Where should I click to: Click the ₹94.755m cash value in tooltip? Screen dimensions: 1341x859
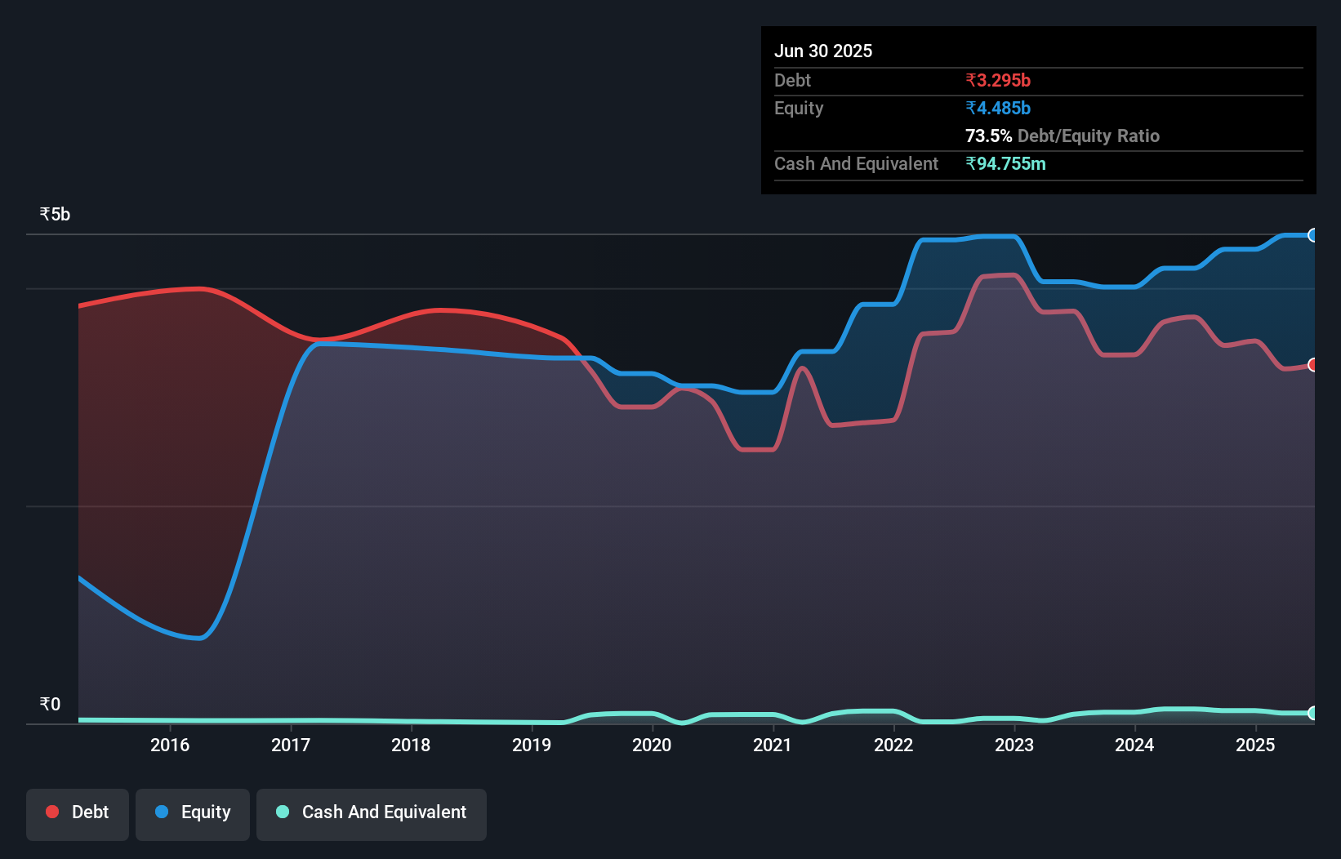[1005, 163]
